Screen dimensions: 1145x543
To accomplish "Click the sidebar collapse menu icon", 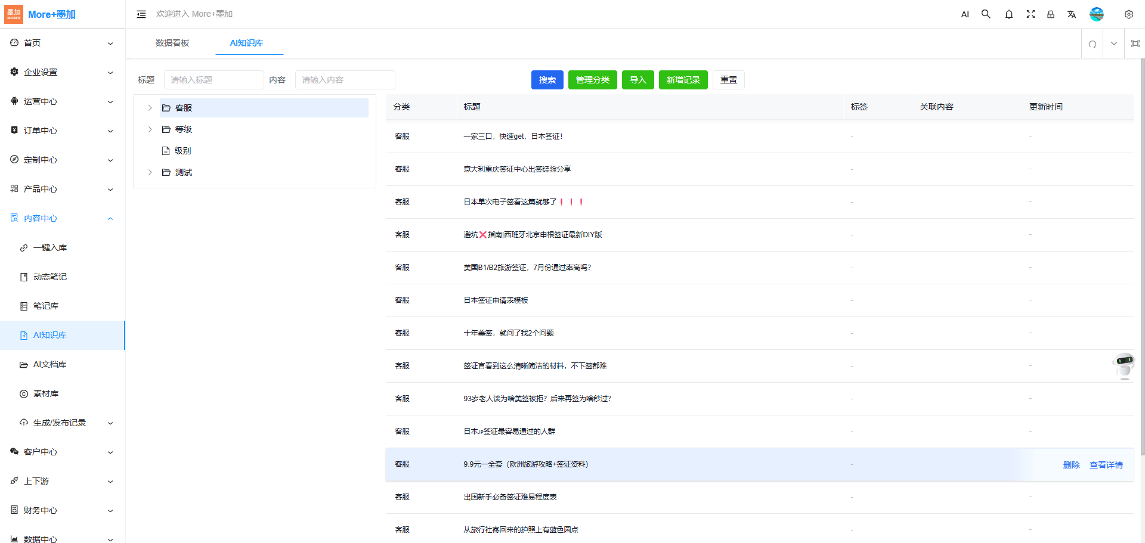I will pos(141,14).
